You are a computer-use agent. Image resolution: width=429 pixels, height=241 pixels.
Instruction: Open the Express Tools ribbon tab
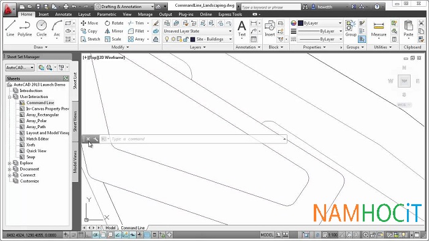click(230, 14)
